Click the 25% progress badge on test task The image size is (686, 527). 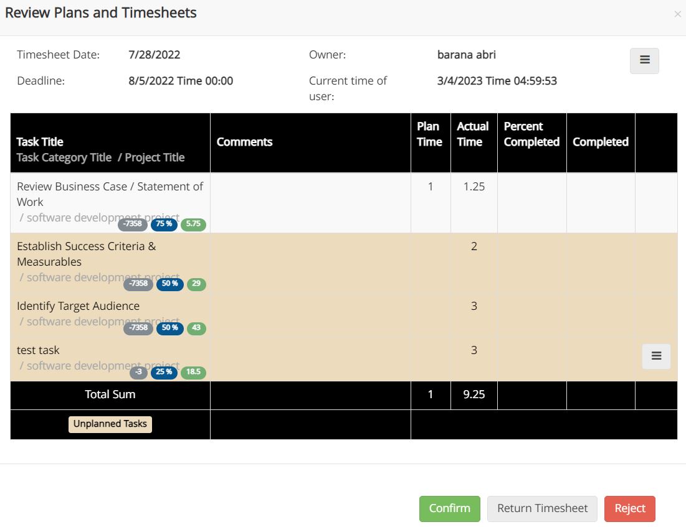pyautogui.click(x=164, y=372)
